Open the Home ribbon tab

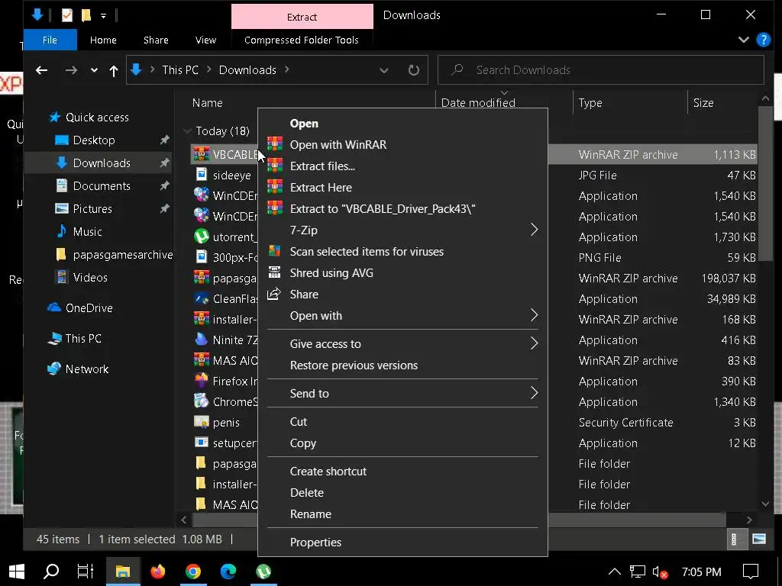click(x=103, y=40)
